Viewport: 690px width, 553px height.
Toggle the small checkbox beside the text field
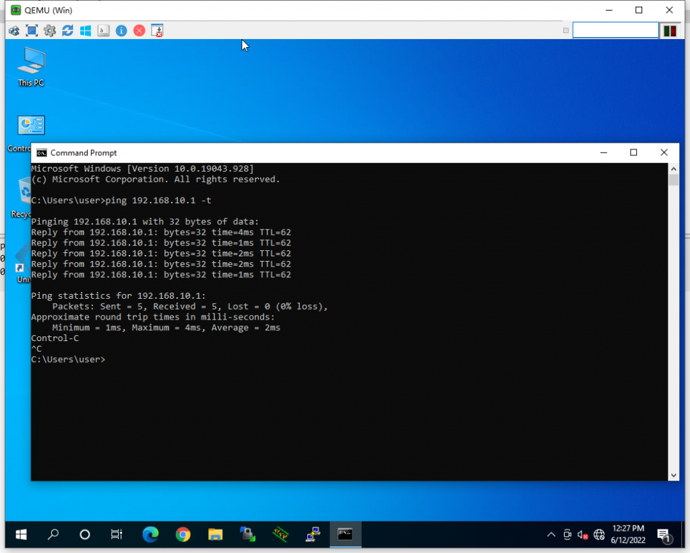tap(565, 30)
